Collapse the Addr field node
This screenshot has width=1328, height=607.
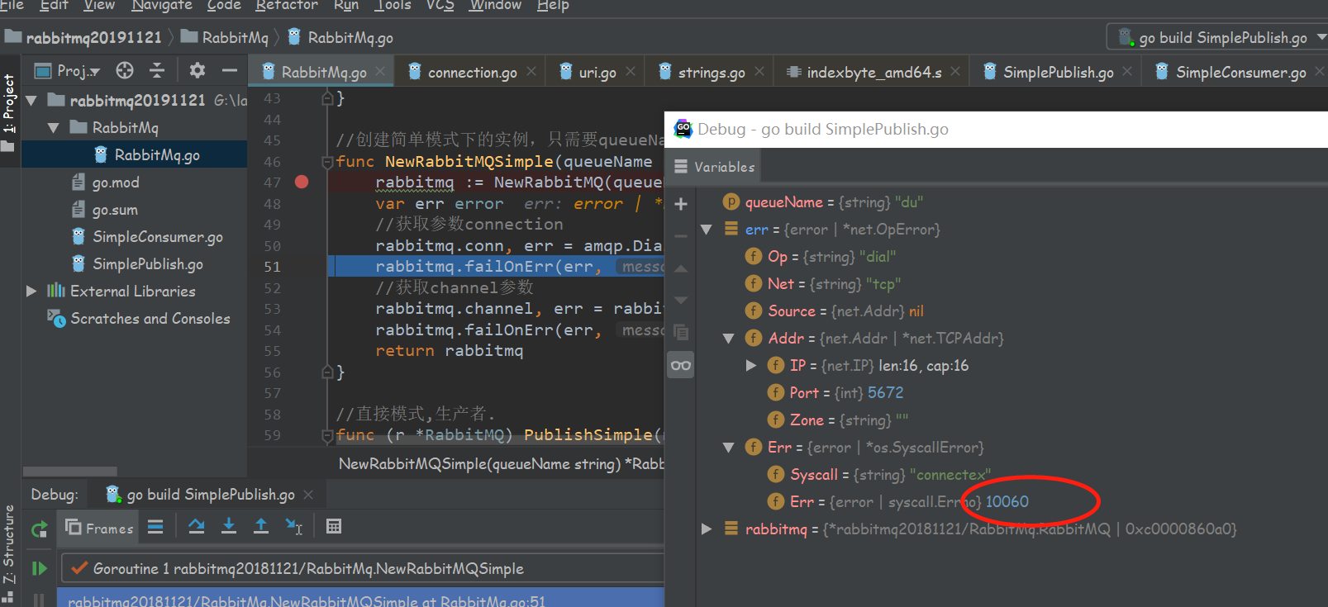click(x=728, y=339)
